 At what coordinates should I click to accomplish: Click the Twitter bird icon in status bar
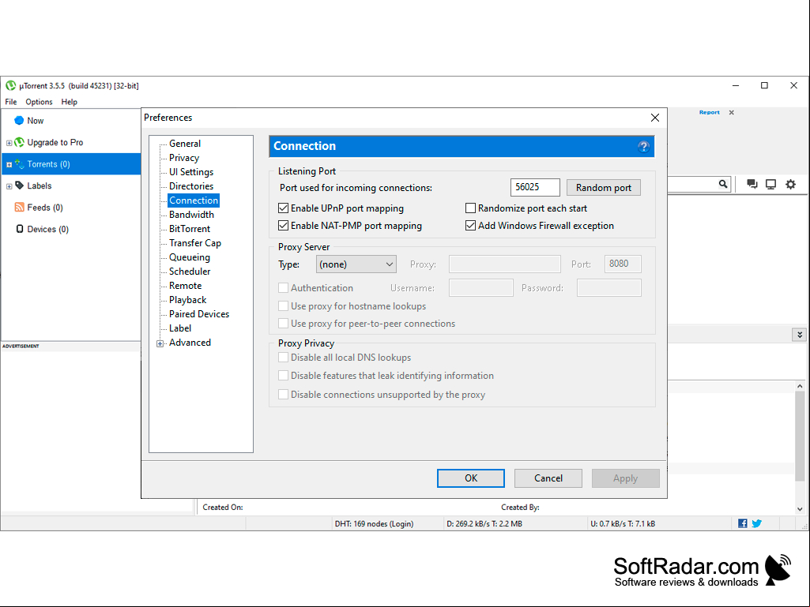pos(757,523)
